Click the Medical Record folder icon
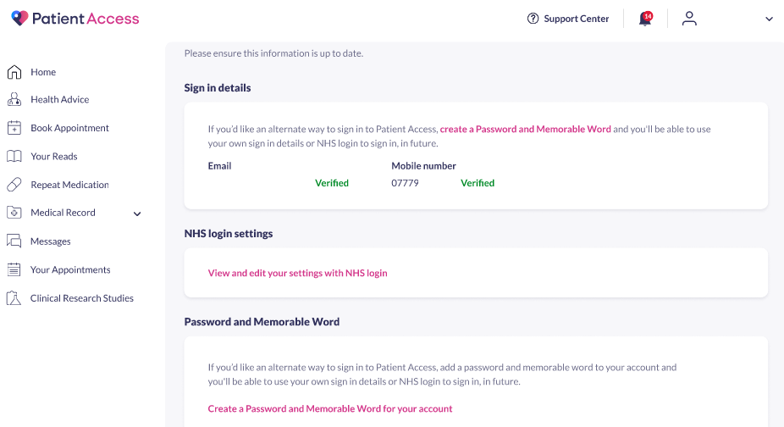This screenshot has height=427, width=784. (x=14, y=213)
